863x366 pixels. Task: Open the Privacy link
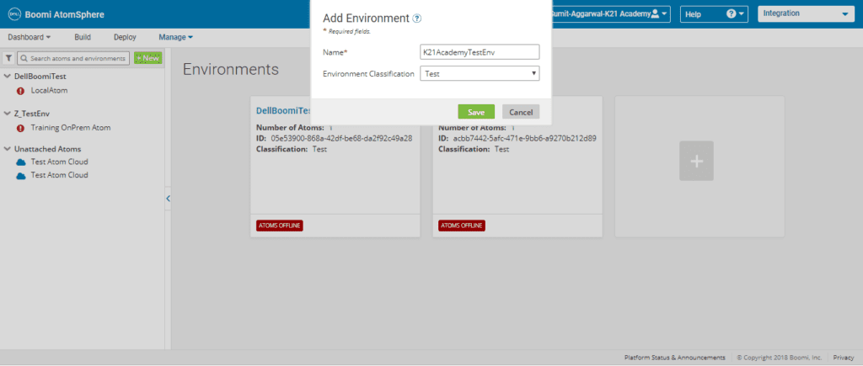tap(843, 358)
